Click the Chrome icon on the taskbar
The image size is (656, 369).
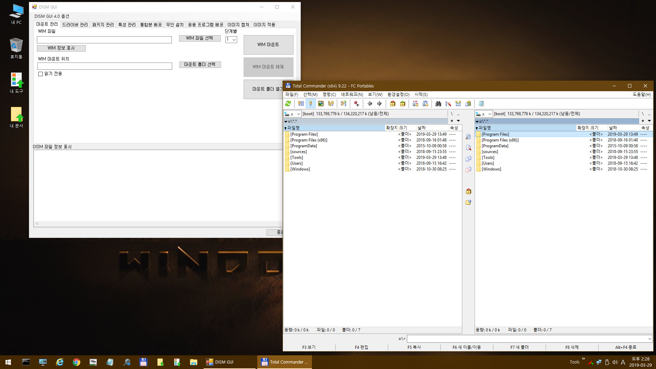[x=77, y=362]
